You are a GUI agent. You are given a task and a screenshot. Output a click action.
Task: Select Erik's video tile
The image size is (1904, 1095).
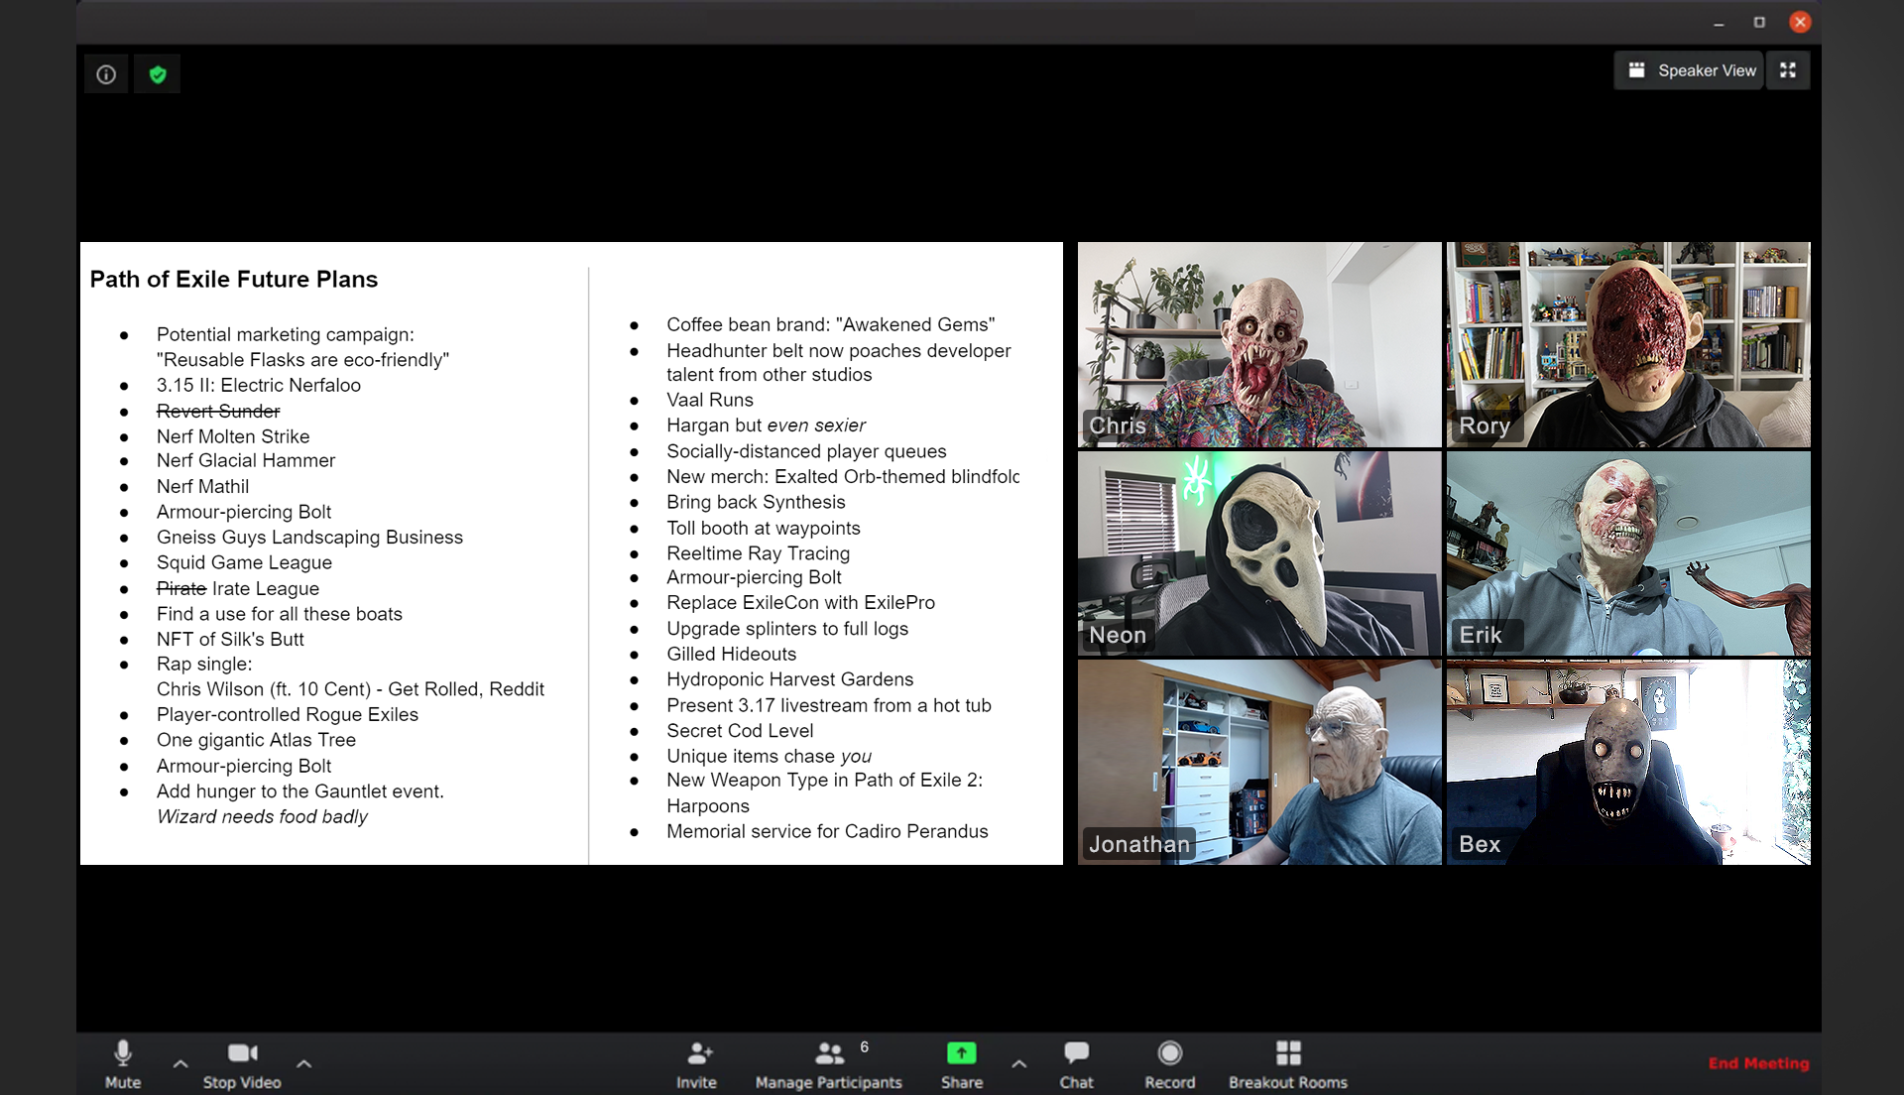click(1628, 553)
